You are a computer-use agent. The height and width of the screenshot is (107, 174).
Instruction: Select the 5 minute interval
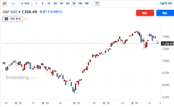pyautogui.click(x=42, y=4)
